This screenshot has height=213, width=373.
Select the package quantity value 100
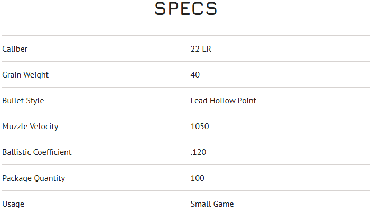coord(197,178)
